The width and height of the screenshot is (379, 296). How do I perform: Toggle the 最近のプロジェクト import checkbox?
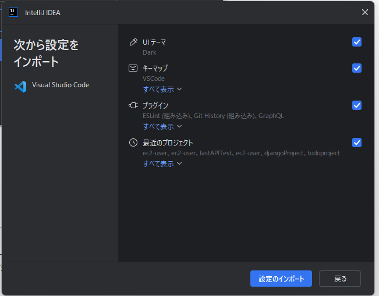[x=357, y=142]
